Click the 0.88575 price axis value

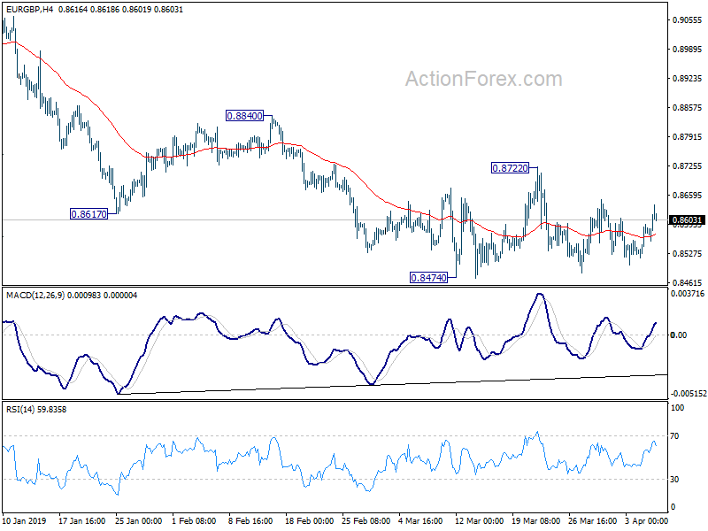click(x=688, y=107)
